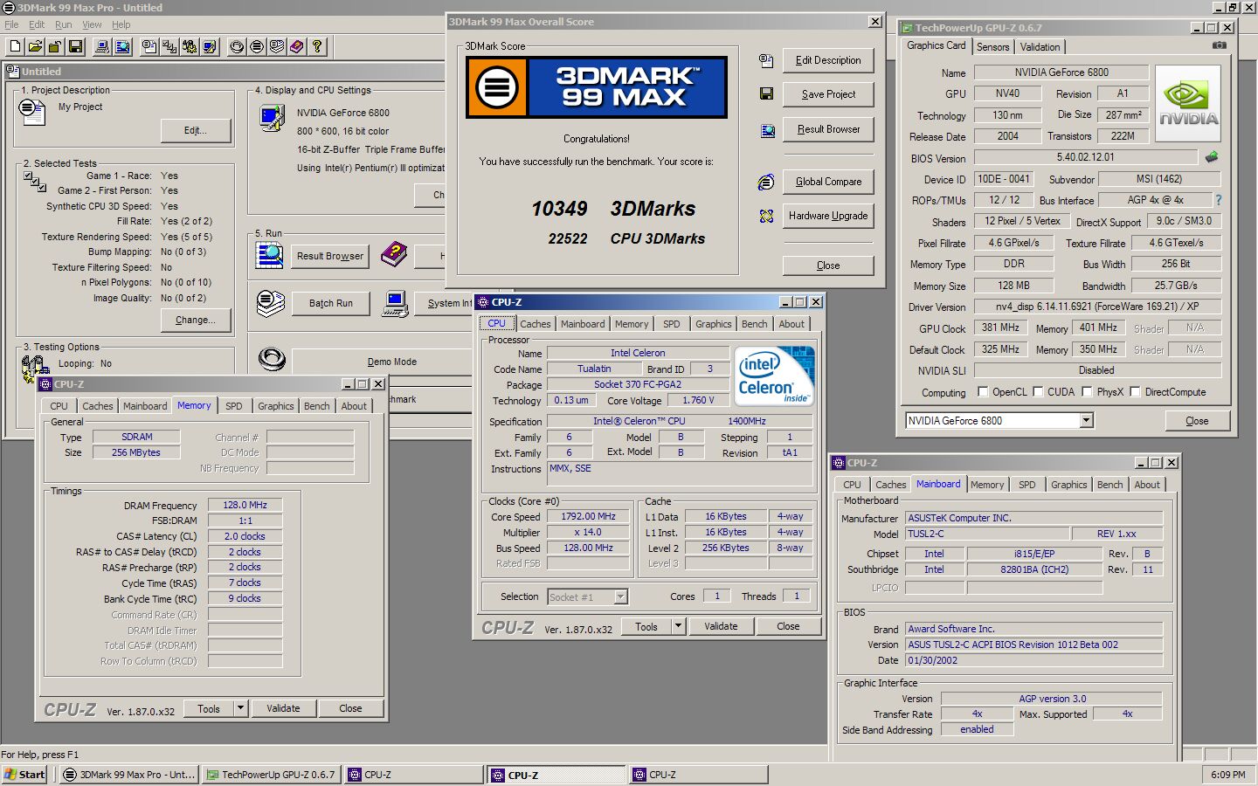Click the magnifier icon next to Result Browser in Run section

(269, 255)
